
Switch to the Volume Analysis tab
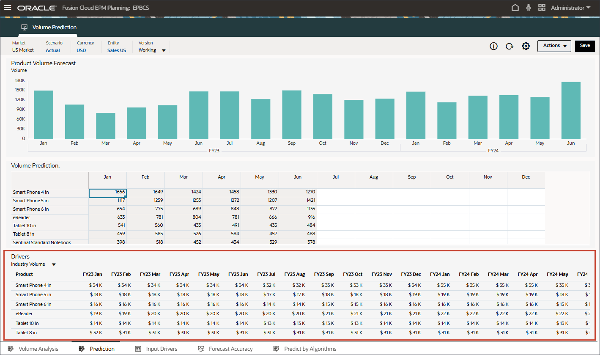pyautogui.click(x=38, y=349)
